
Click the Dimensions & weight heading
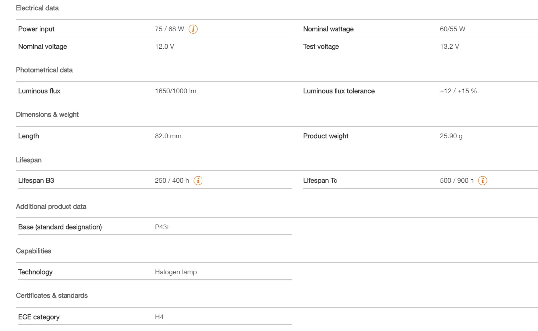(x=48, y=115)
